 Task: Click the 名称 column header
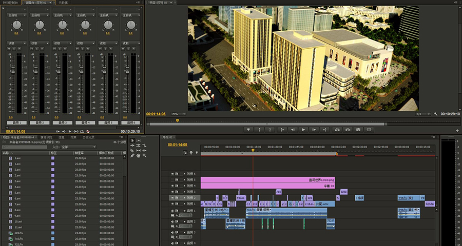pyautogui.click(x=6, y=153)
